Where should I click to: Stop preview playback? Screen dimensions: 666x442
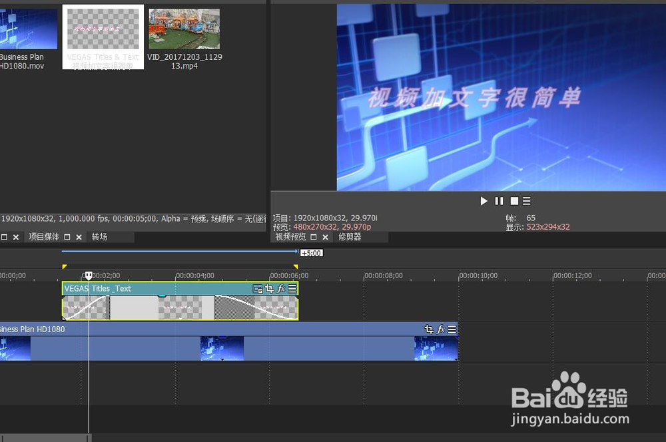tap(513, 200)
